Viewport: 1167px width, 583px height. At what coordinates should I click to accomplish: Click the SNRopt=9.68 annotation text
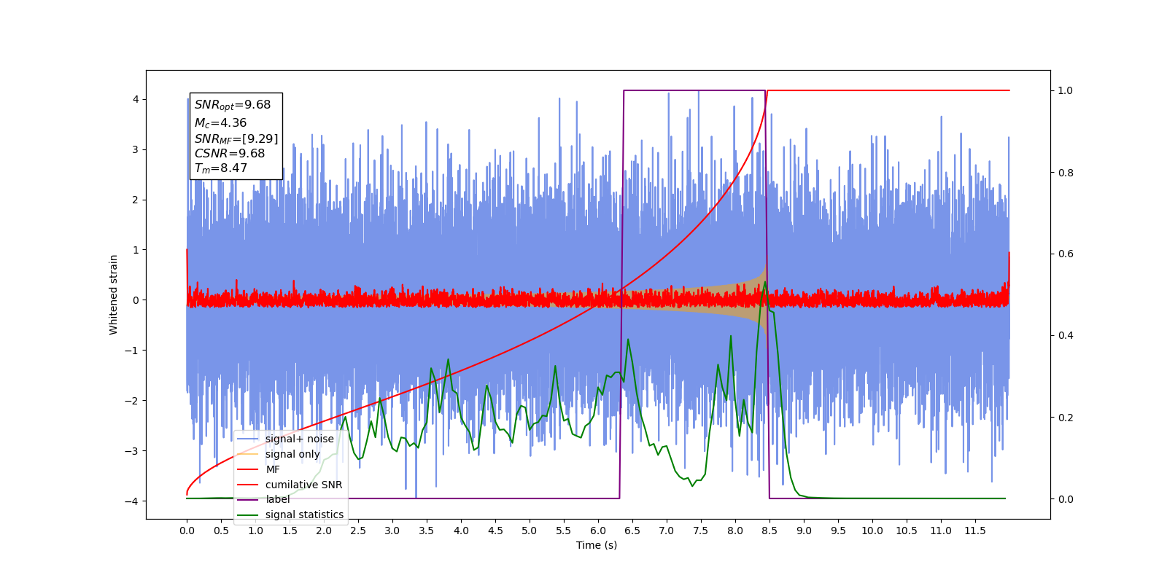pos(233,105)
